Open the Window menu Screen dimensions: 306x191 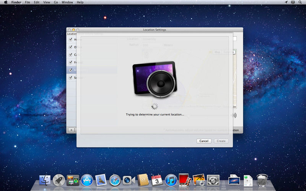pos(67,2)
